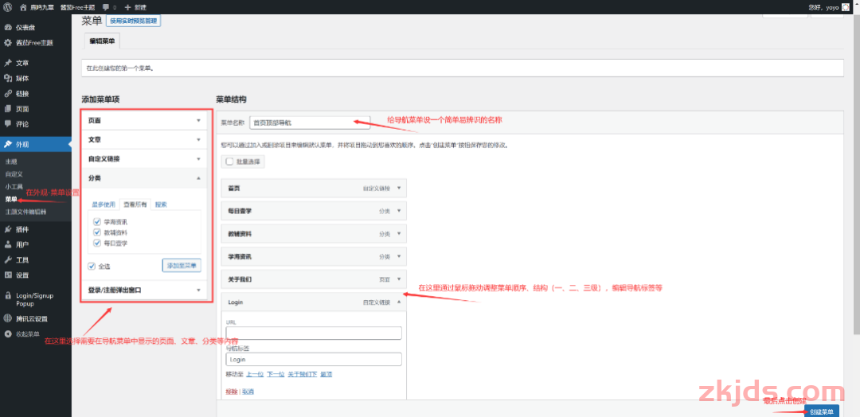860x417 pixels.
Task: Expand 教辅资料 menu item arrow
Action: [399, 233]
